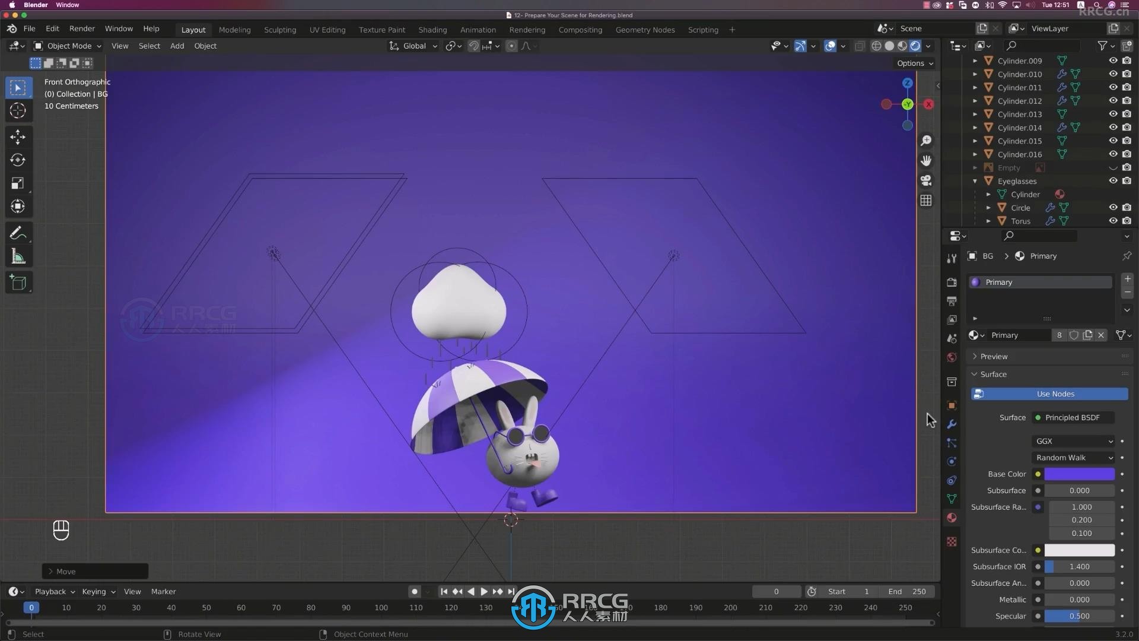Select the Annotate tool icon

tap(17, 233)
